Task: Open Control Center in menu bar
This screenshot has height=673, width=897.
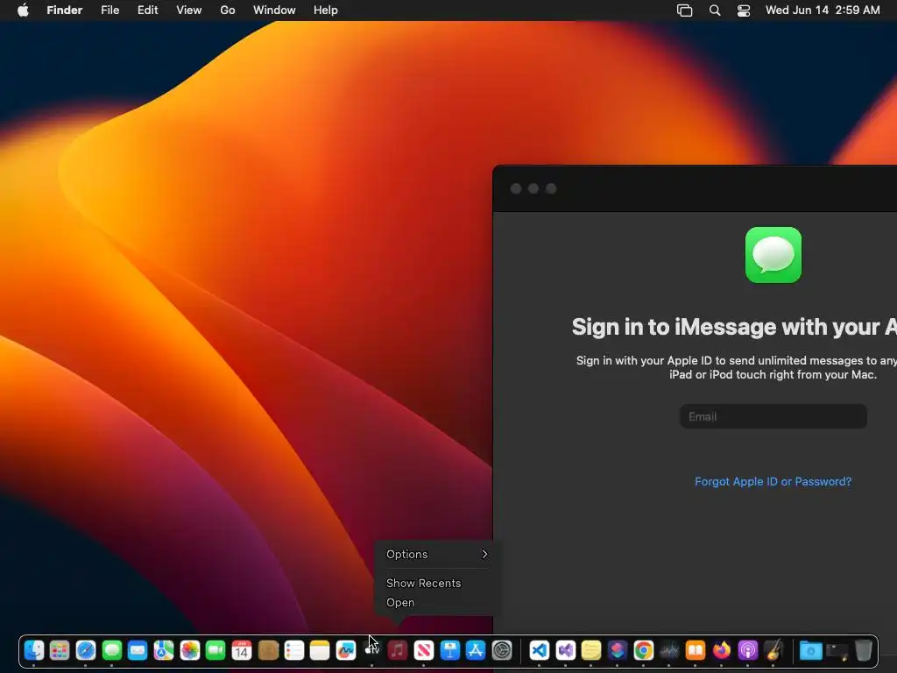Action: 744,11
